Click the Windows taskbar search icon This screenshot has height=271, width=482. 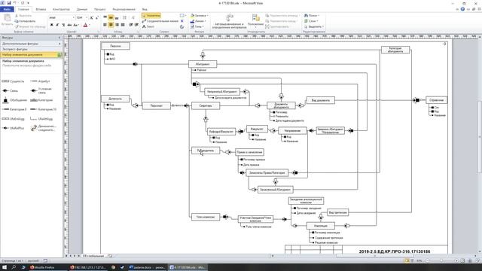(14, 267)
